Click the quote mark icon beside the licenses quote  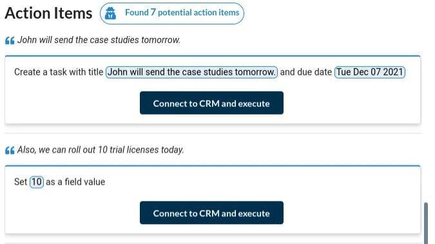click(x=10, y=151)
